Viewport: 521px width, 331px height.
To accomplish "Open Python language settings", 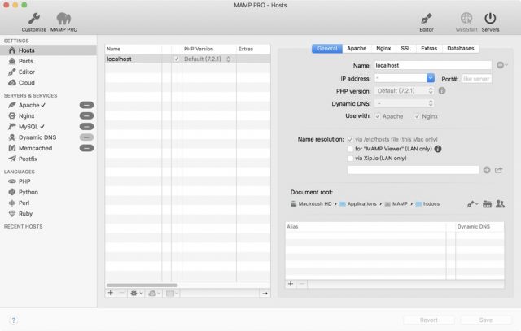I will point(28,192).
